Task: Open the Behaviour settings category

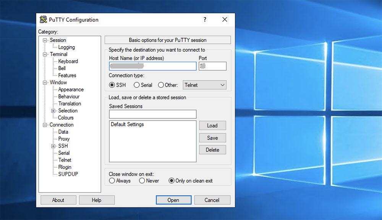Action: [69, 96]
